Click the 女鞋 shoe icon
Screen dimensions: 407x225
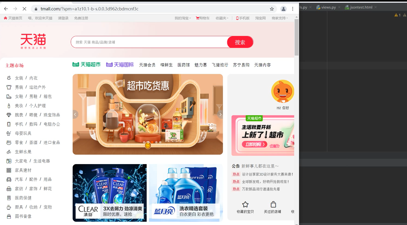(x=9, y=96)
